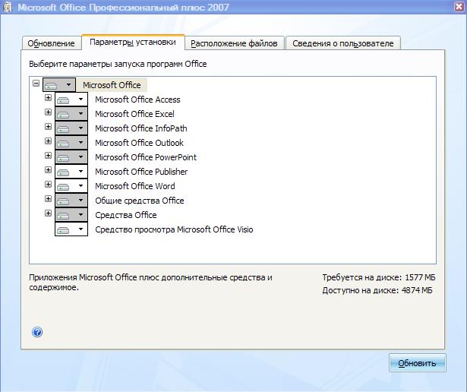This screenshot has width=467, height=392.
Task: Go to Сведения о пользователе tab
Action: tap(343, 43)
